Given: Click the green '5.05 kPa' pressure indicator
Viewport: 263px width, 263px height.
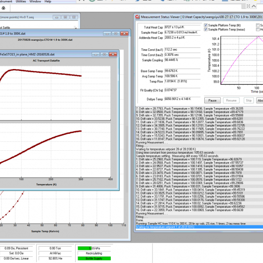Looking at the screenshot, I should [94, 248].
